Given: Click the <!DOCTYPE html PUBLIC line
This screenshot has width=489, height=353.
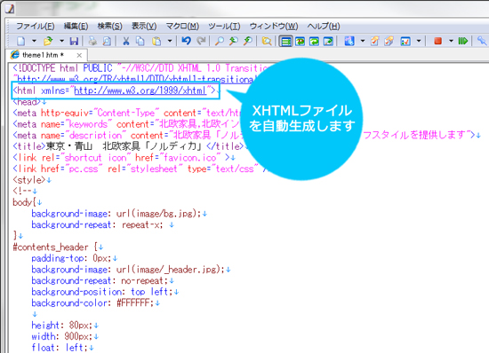Looking at the screenshot, I should click(140, 68).
